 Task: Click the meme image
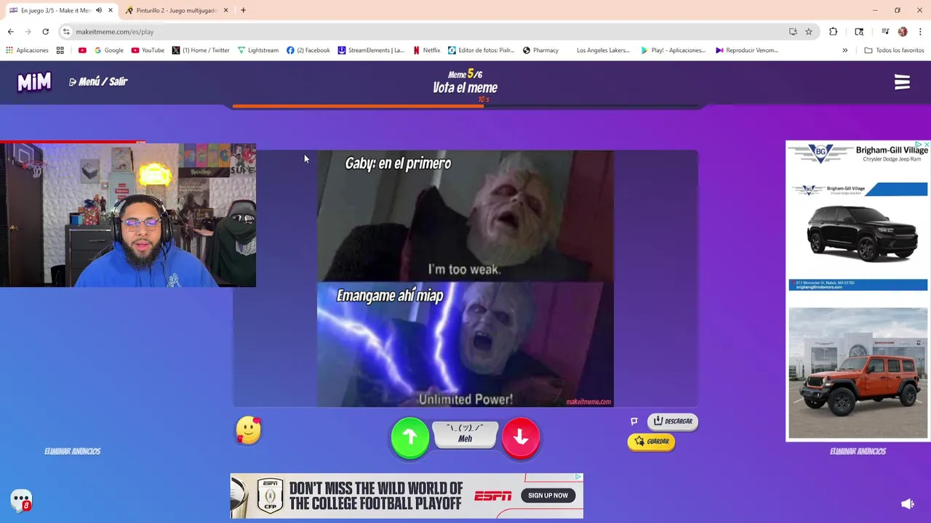pos(465,279)
